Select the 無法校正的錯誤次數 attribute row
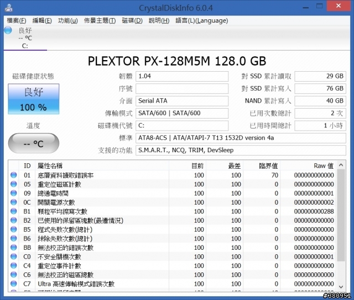Image resolution: width=354 pixels, height=300 pixels. [173, 248]
